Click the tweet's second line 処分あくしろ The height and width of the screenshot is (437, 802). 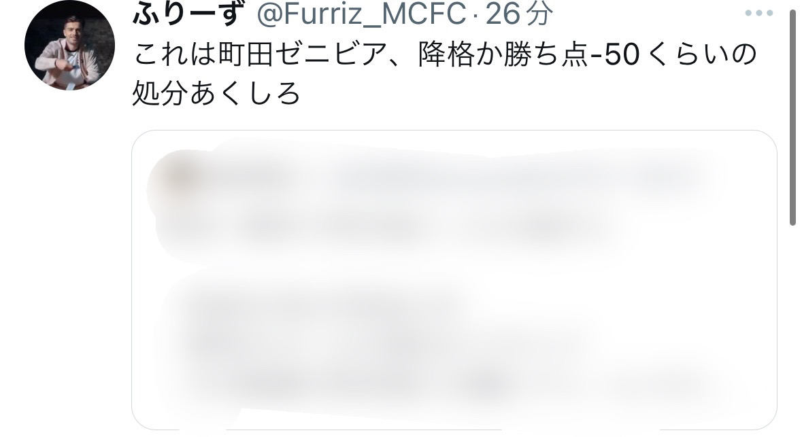(216, 94)
